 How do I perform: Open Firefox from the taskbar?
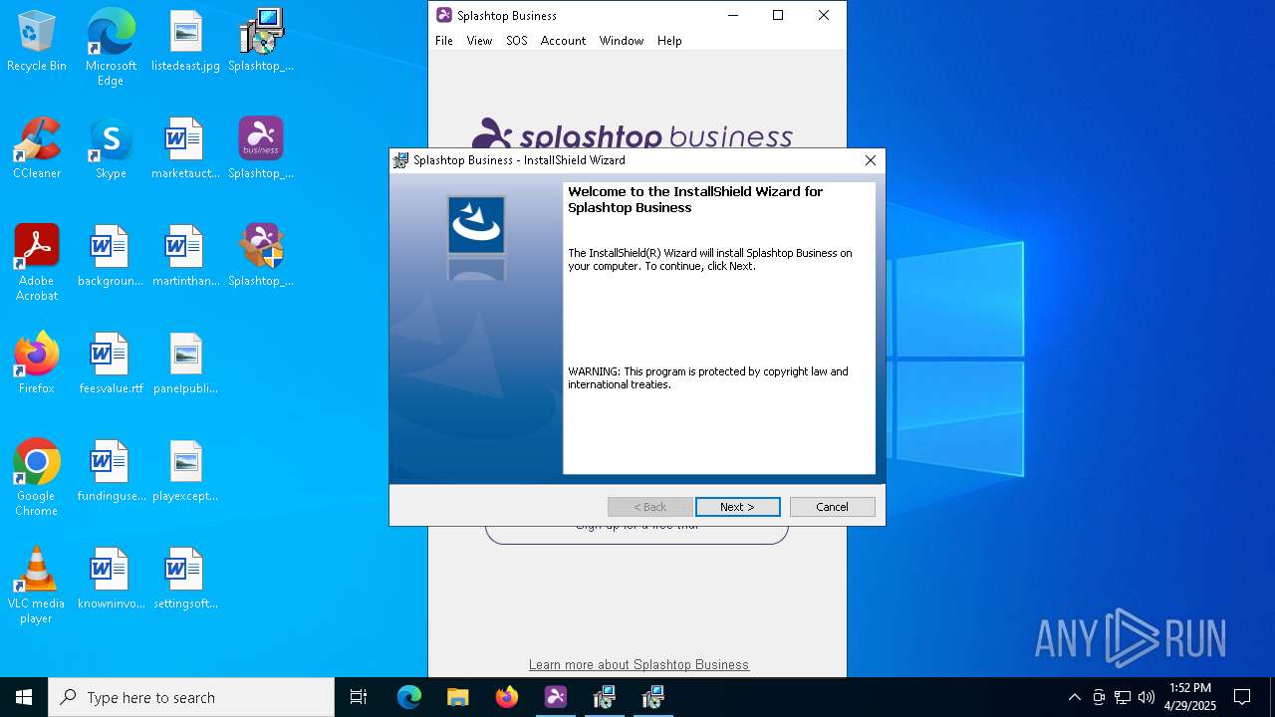[506, 697]
